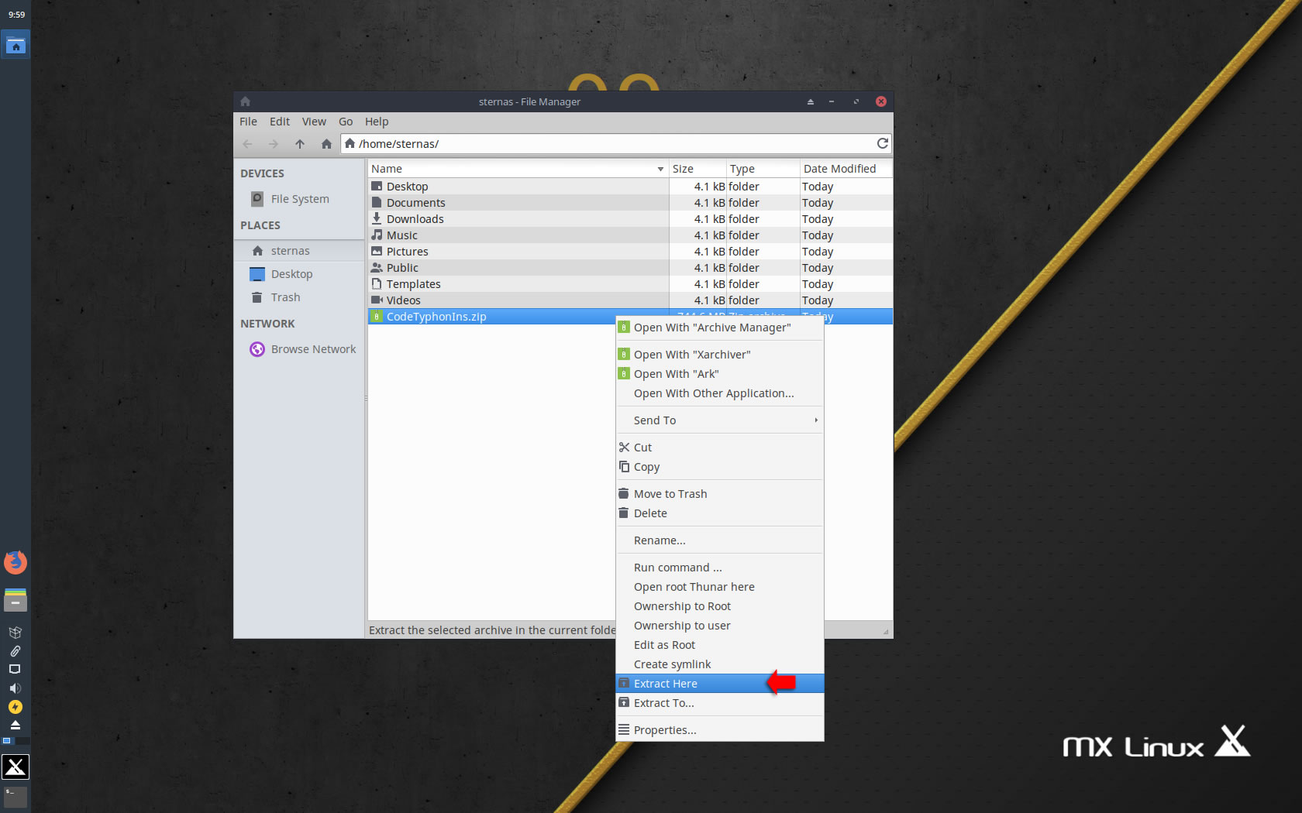
Task: Open the terminal from the panel
Action: click(x=15, y=797)
